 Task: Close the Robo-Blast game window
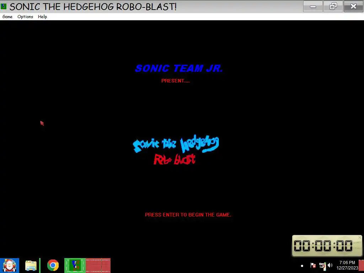click(x=353, y=6)
